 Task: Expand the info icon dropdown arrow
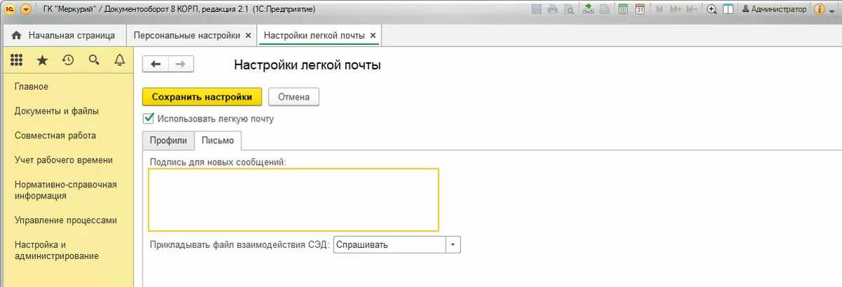(x=832, y=10)
